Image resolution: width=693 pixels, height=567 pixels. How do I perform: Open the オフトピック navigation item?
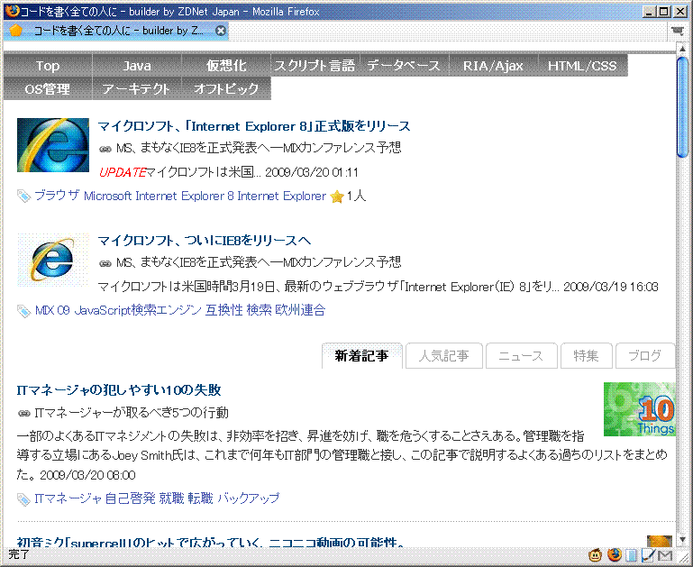click(x=226, y=89)
